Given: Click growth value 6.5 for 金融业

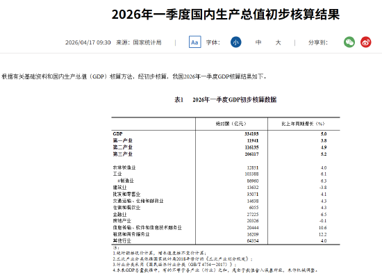Looking at the screenshot, I should pyautogui.click(x=324, y=215).
